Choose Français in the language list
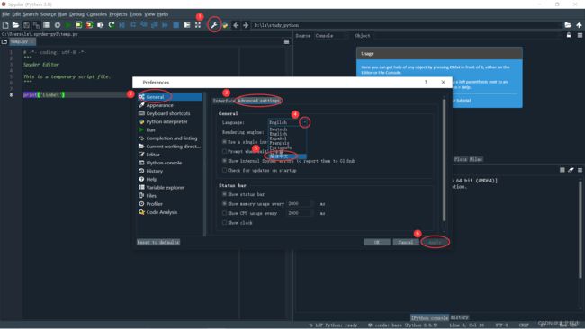This screenshot has height=329, width=585. pos(279,143)
